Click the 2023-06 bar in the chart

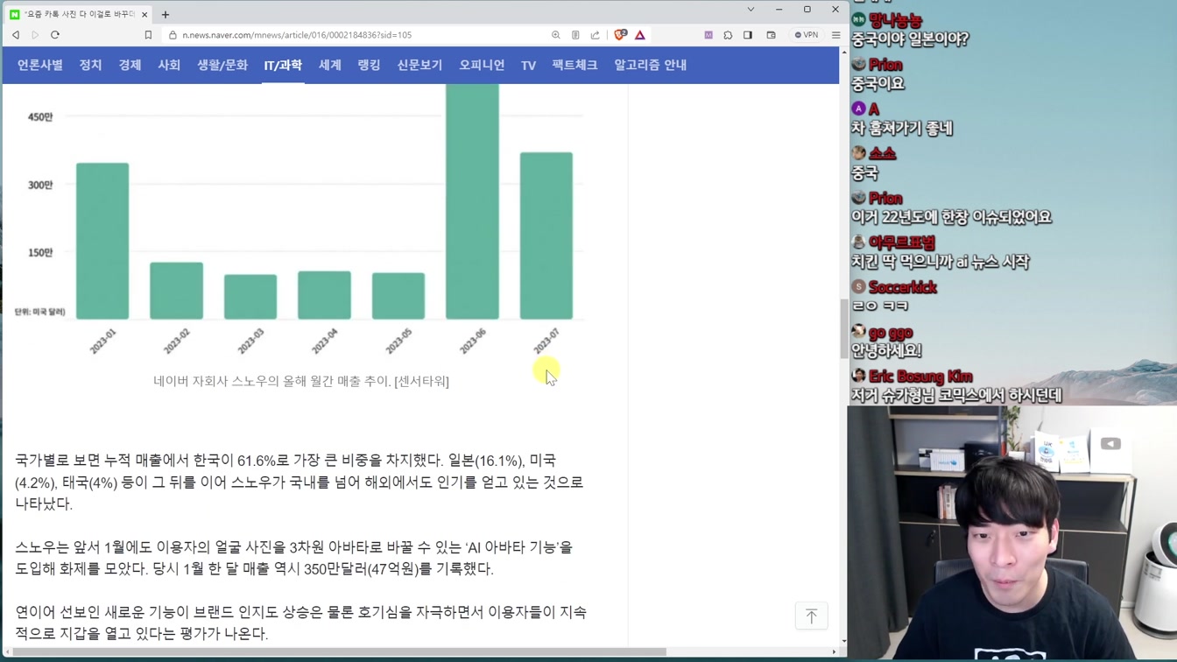pyautogui.click(x=472, y=201)
